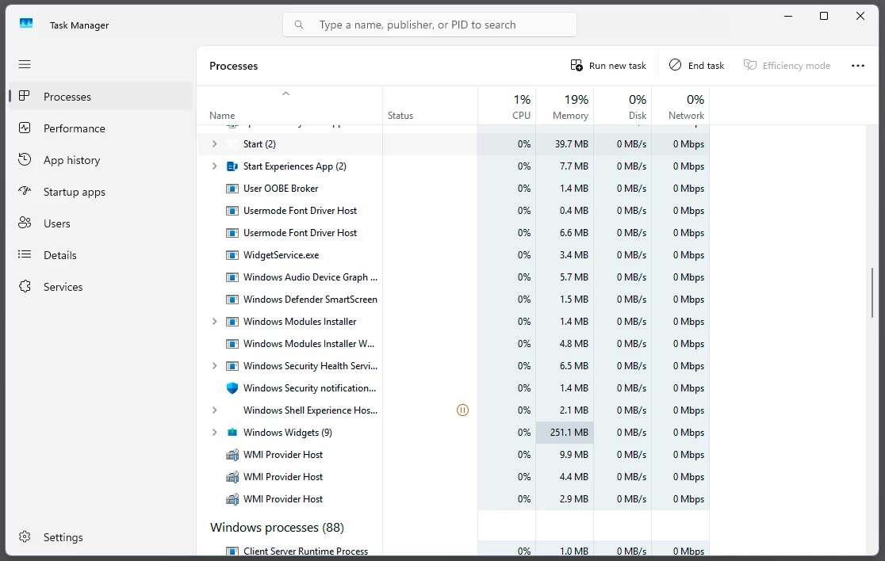Click icon of WMI Provider Host using 2.9 MB
Screen dimensions: 885x561
pos(232,499)
